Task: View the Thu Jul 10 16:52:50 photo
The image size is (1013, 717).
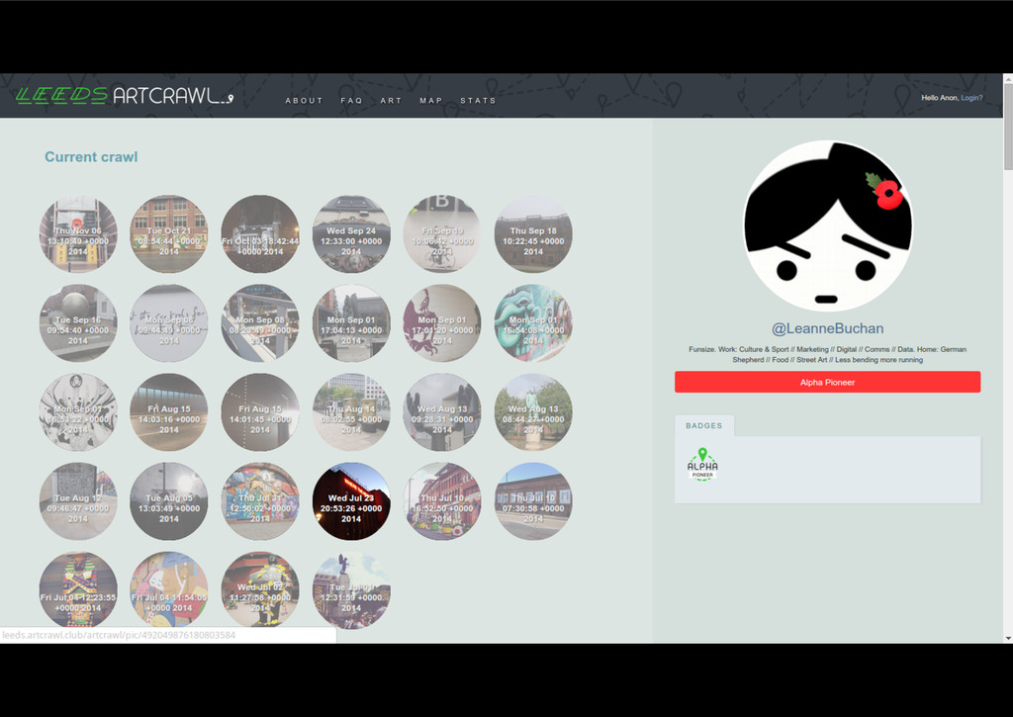Action: pyautogui.click(x=442, y=501)
